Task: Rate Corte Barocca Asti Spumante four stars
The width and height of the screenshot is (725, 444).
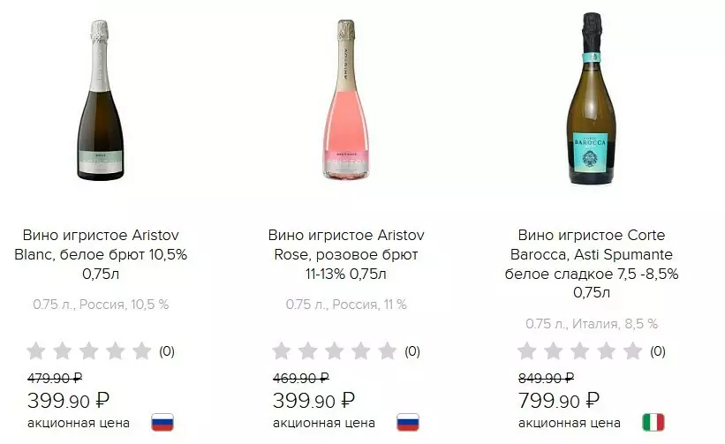Action: pos(606,351)
